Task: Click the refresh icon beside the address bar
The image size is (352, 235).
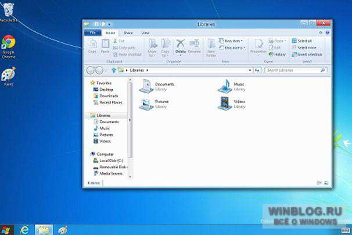Action: 257,71
